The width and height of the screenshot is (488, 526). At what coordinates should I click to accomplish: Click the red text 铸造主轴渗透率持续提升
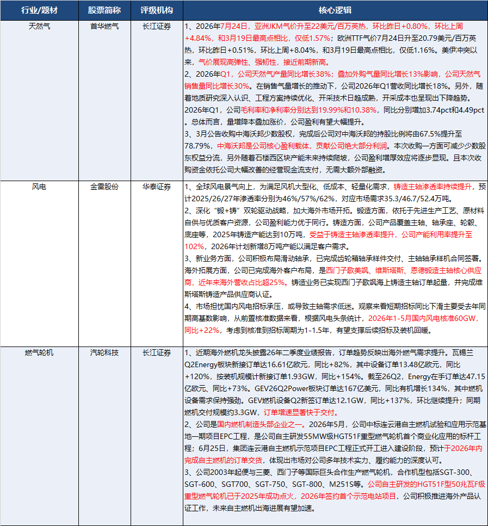coord(433,187)
